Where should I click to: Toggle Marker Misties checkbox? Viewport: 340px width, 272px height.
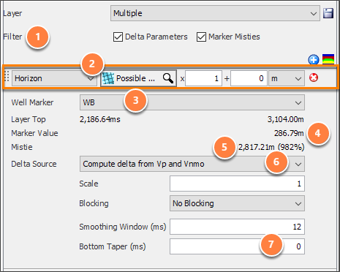201,37
